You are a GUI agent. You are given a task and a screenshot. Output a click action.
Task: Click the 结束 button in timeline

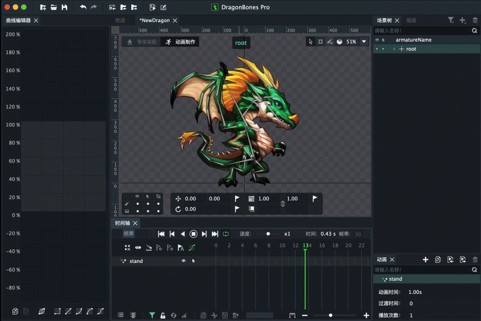point(129,234)
